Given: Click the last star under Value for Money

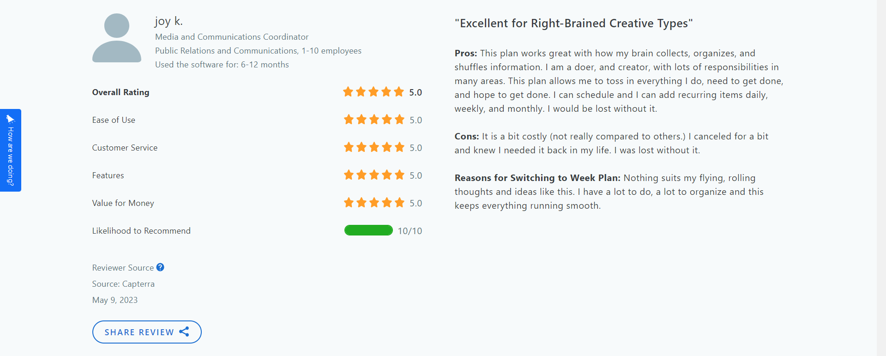Looking at the screenshot, I should 399,202.
